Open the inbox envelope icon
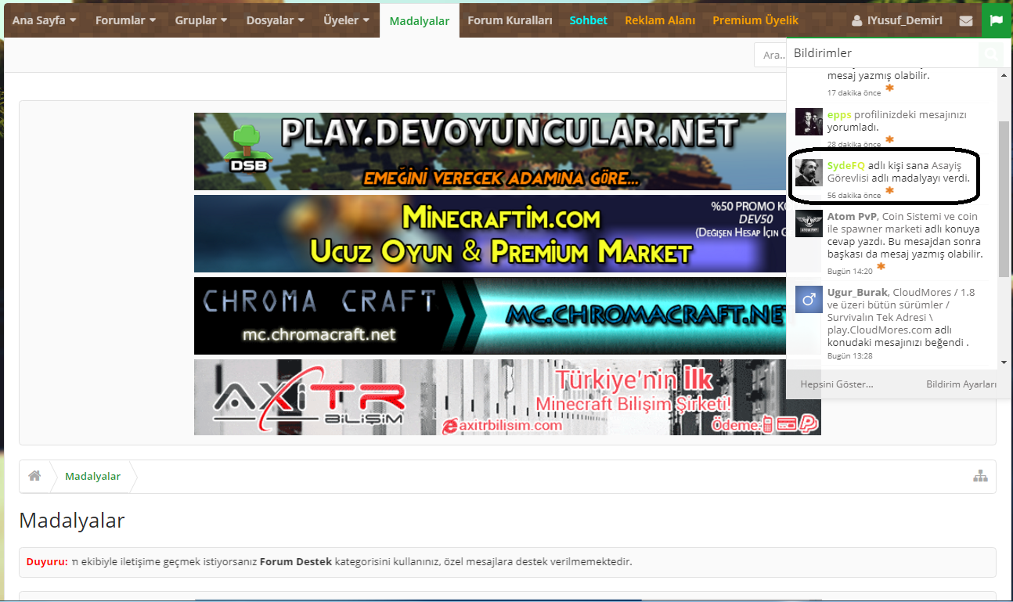The width and height of the screenshot is (1013, 602). coord(966,20)
